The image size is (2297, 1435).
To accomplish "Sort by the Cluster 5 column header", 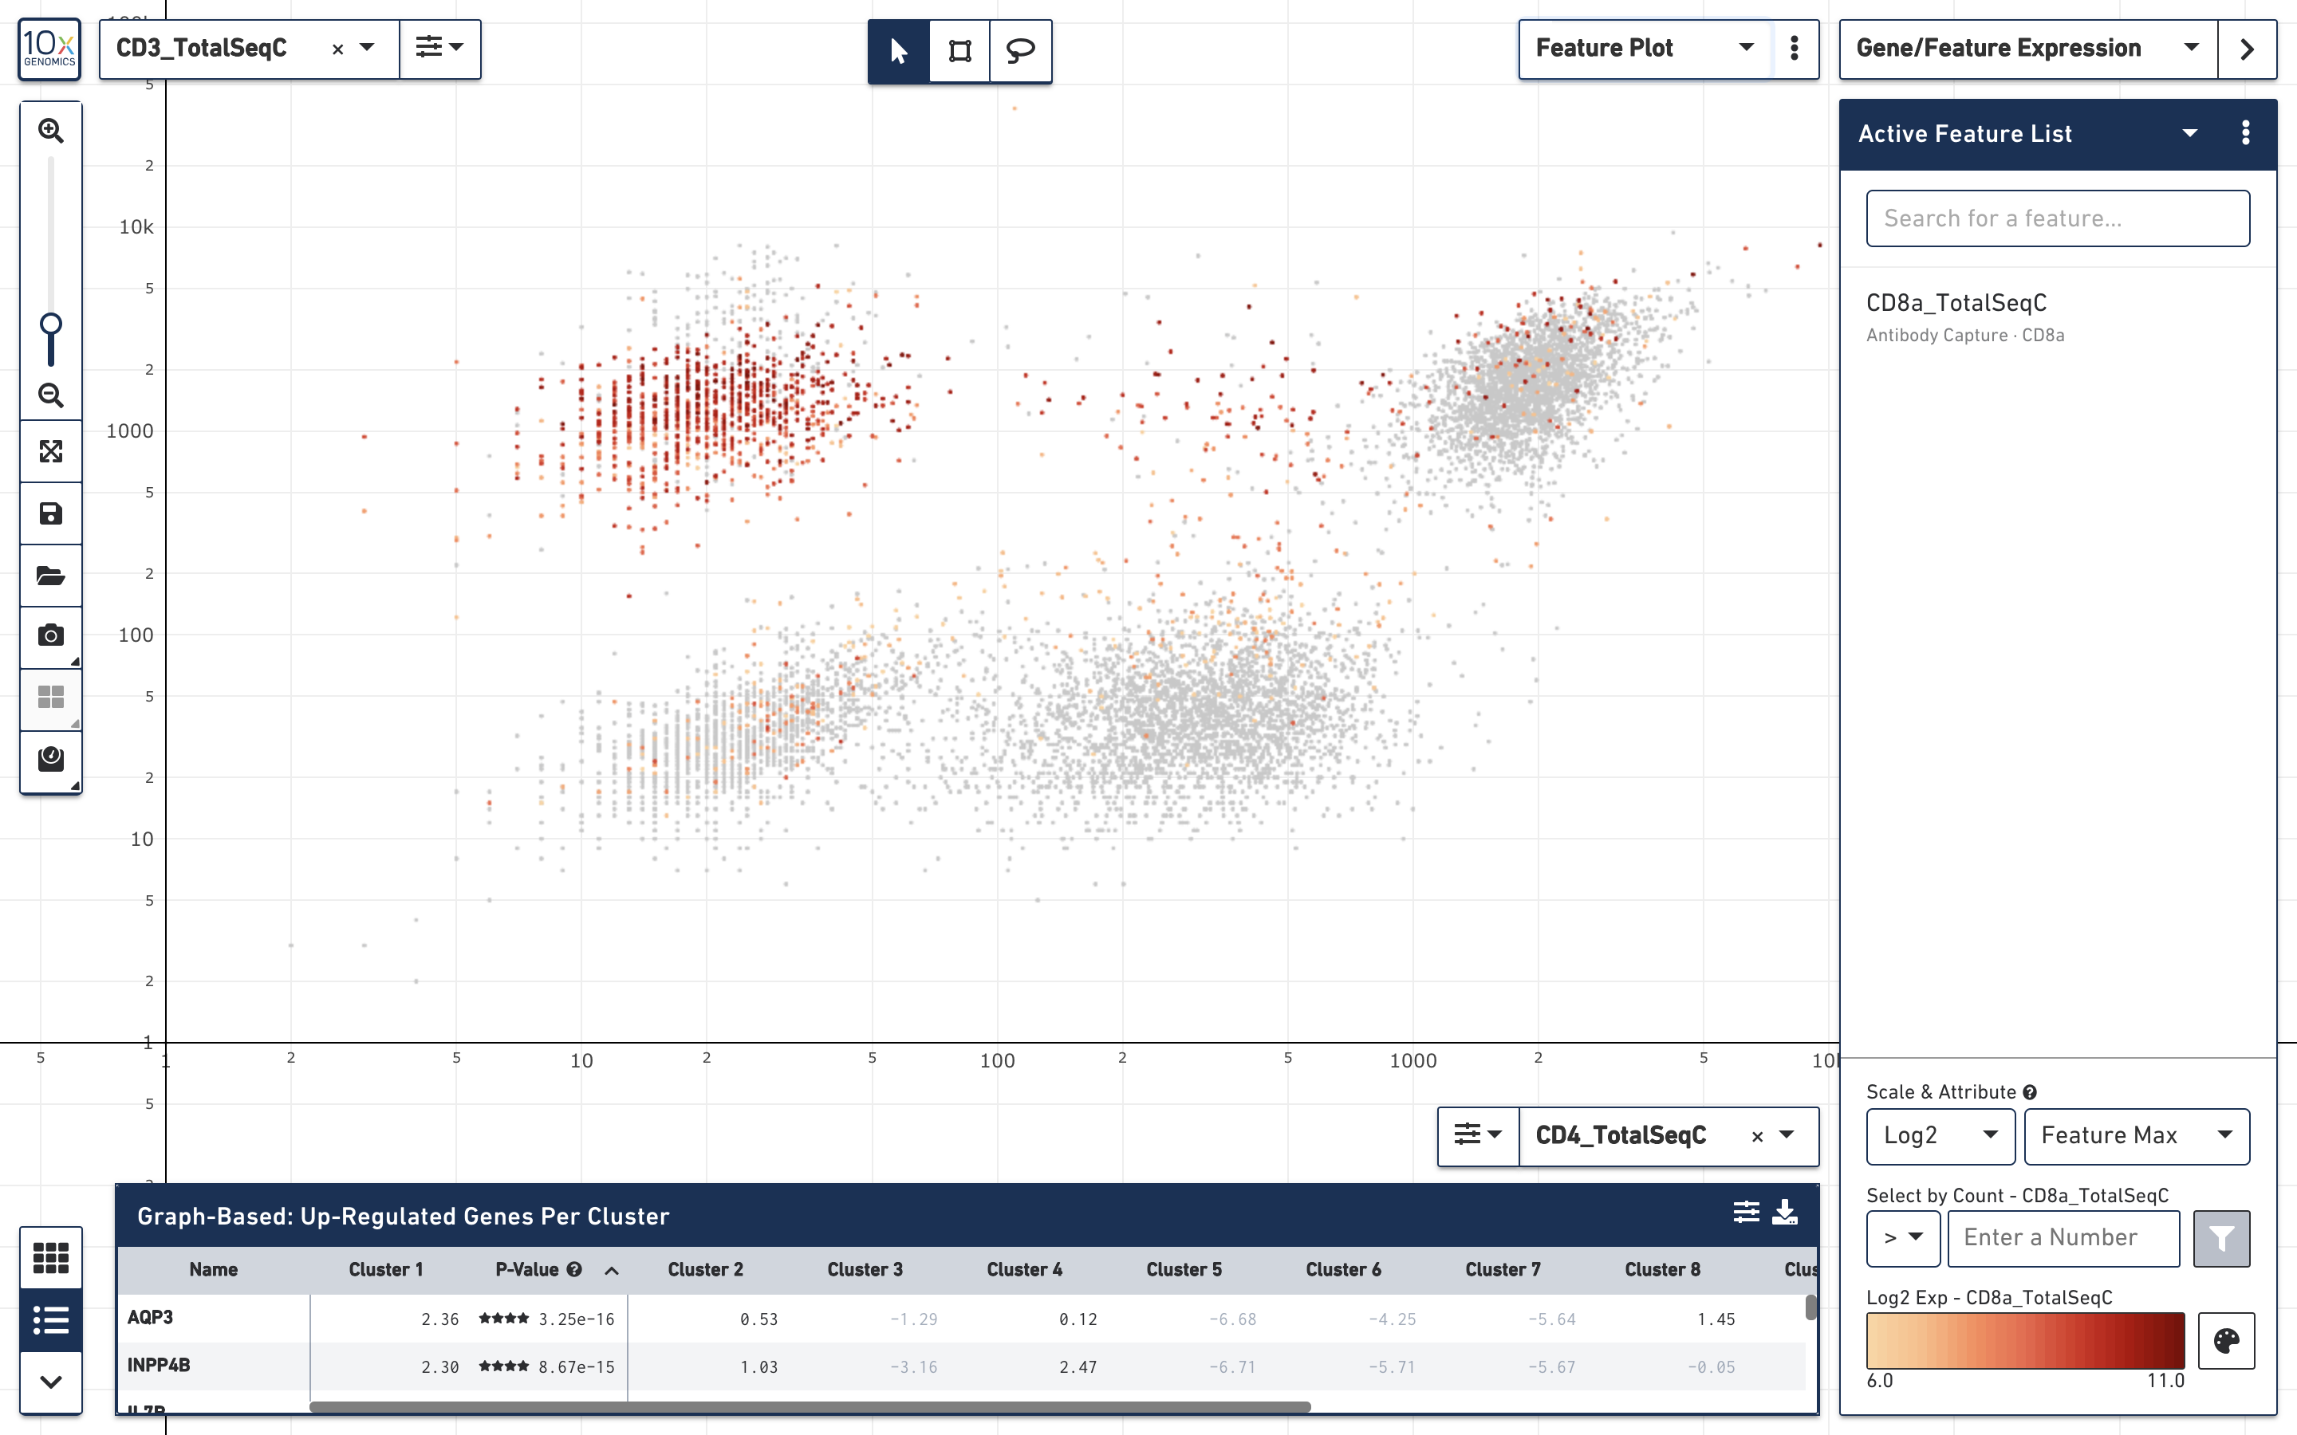I will (1184, 1270).
